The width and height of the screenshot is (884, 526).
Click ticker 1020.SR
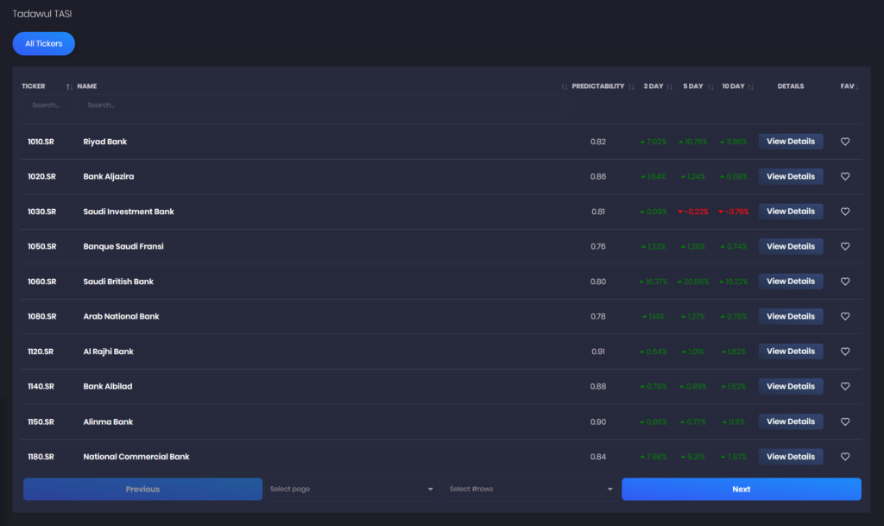click(41, 176)
